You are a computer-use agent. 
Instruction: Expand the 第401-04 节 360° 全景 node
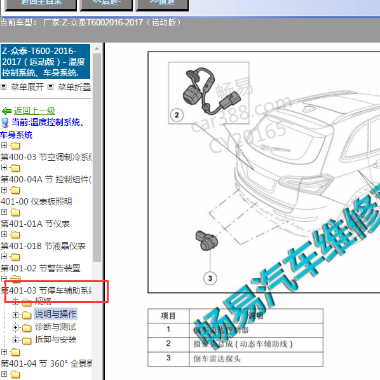point(4,351)
